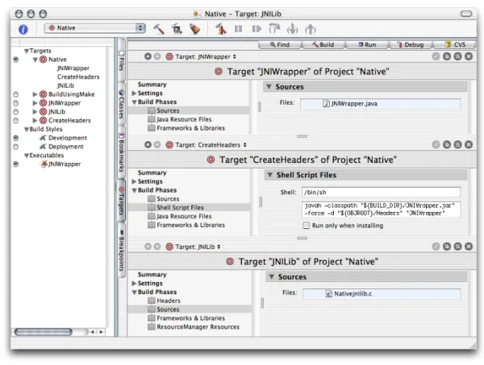484x365 pixels.
Task: Click the /bin/sh Shell input field
Action: 381,192
